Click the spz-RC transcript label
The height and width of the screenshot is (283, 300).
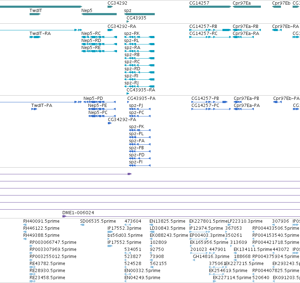tap(132, 62)
